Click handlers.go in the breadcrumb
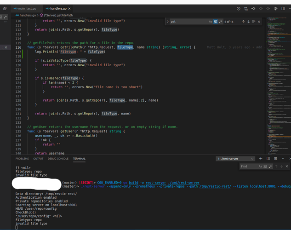Image resolution: width=291 pixels, height=230 pixels. pyautogui.click(x=28, y=15)
